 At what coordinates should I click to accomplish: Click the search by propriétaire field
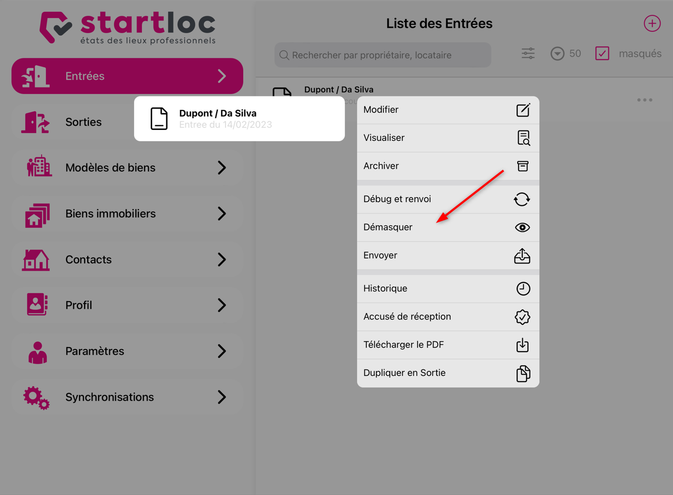(x=383, y=55)
